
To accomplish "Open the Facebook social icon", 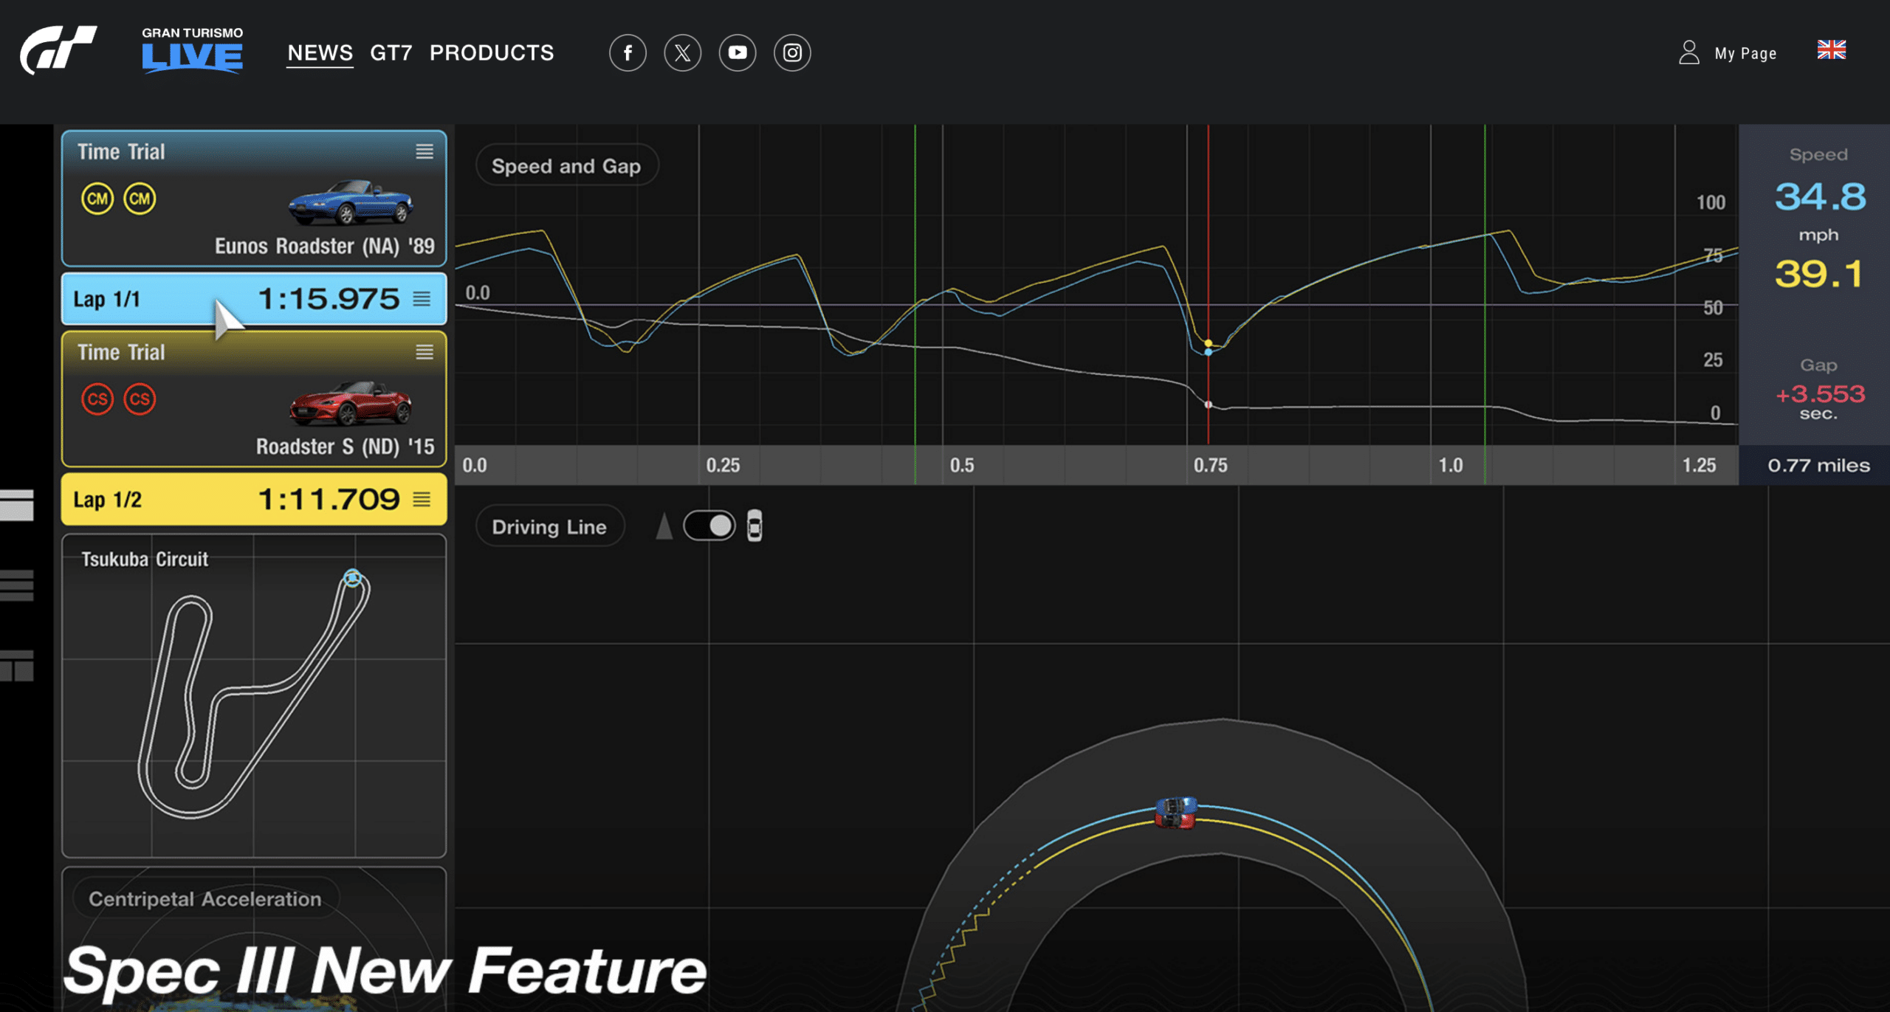I will [x=628, y=53].
